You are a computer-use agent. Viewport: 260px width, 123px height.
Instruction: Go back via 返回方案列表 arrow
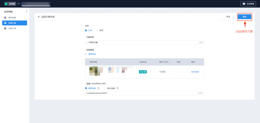[39, 17]
